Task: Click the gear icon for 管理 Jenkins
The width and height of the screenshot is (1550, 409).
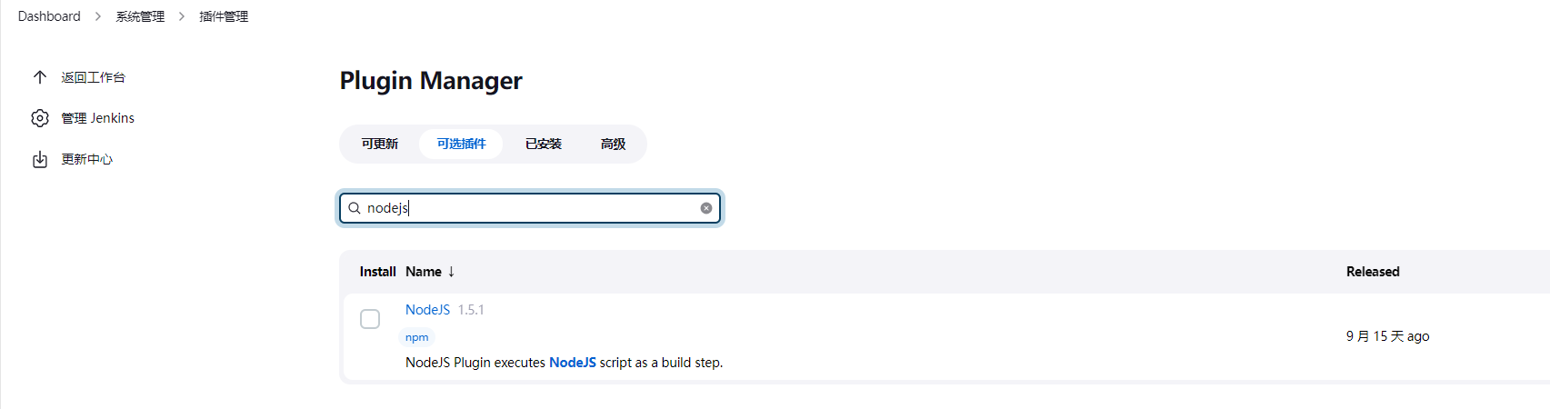Action: coord(40,118)
